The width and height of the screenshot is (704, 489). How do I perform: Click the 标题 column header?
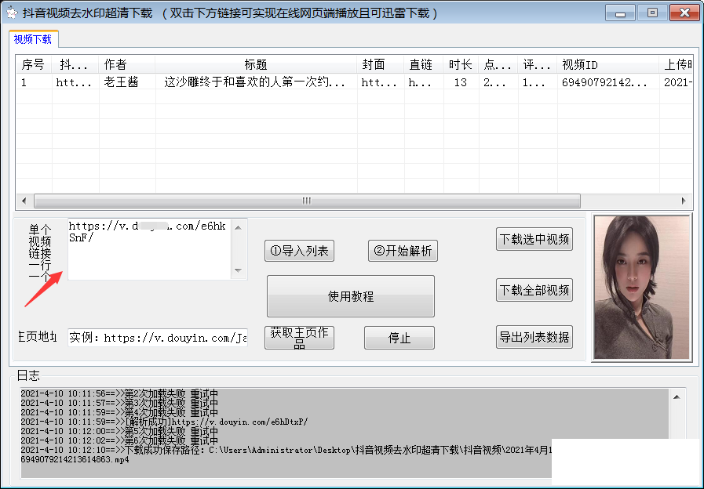[x=256, y=64]
